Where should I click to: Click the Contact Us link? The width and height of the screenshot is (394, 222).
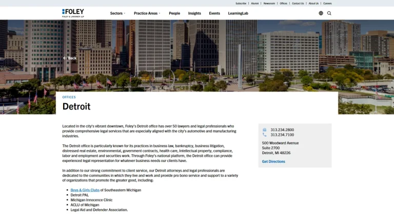click(x=298, y=4)
